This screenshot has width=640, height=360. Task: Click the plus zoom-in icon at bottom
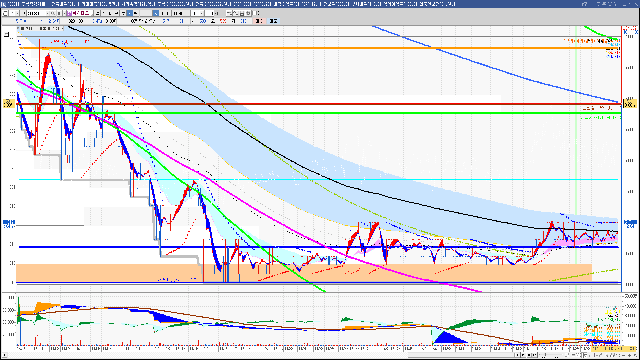click(630, 355)
